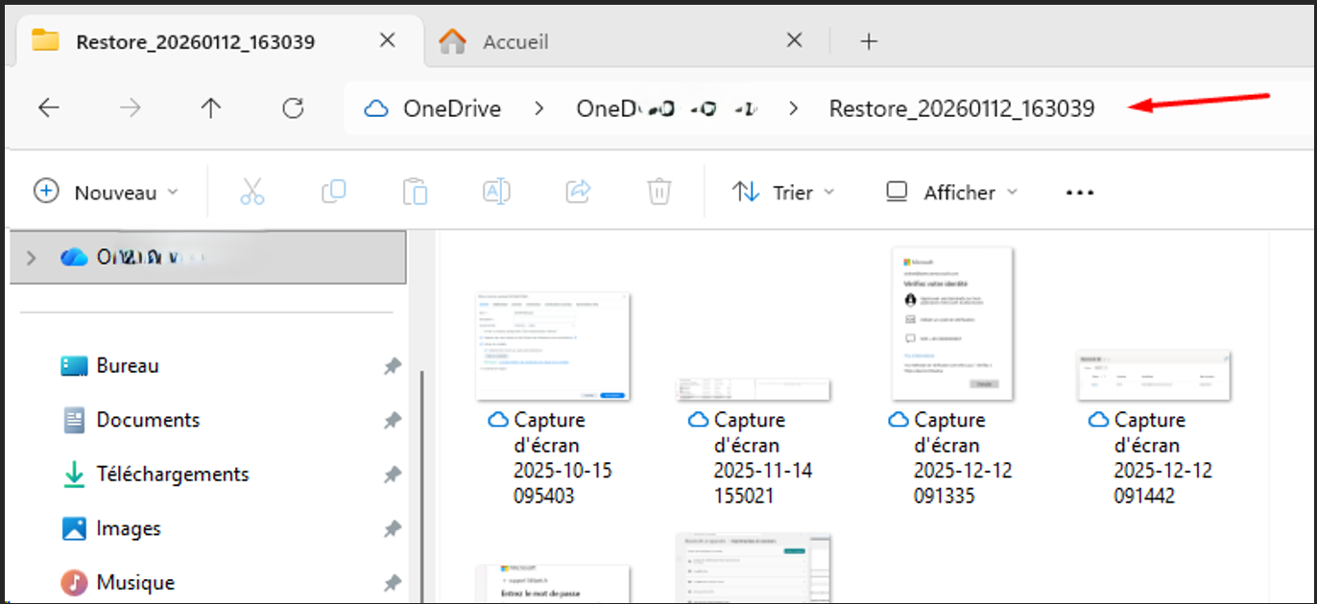
Task: Copy files with the Copy icon
Action: click(332, 191)
